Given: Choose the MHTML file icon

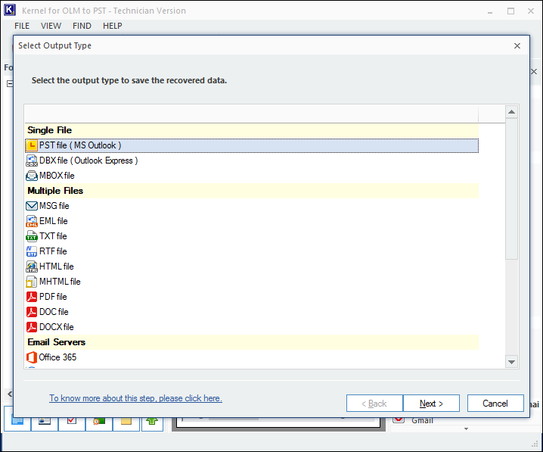Looking at the screenshot, I should 32,282.
